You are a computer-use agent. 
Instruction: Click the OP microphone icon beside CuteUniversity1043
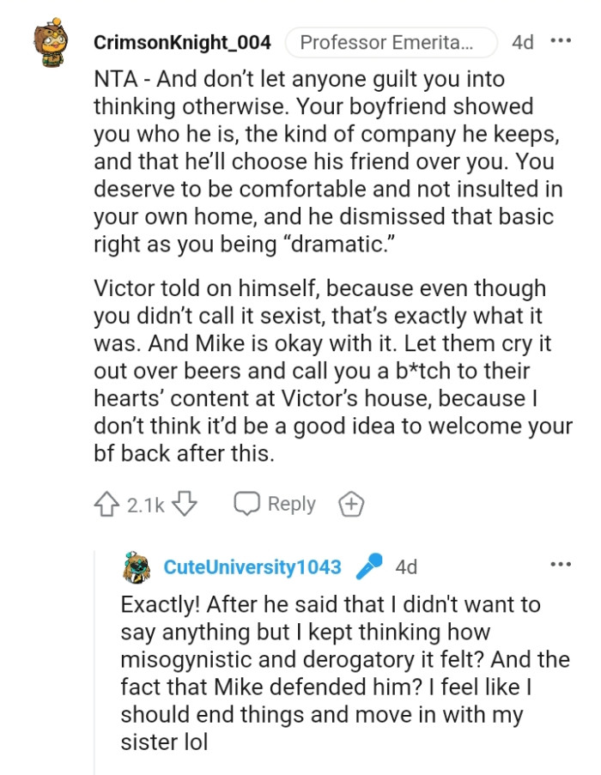[368, 566]
